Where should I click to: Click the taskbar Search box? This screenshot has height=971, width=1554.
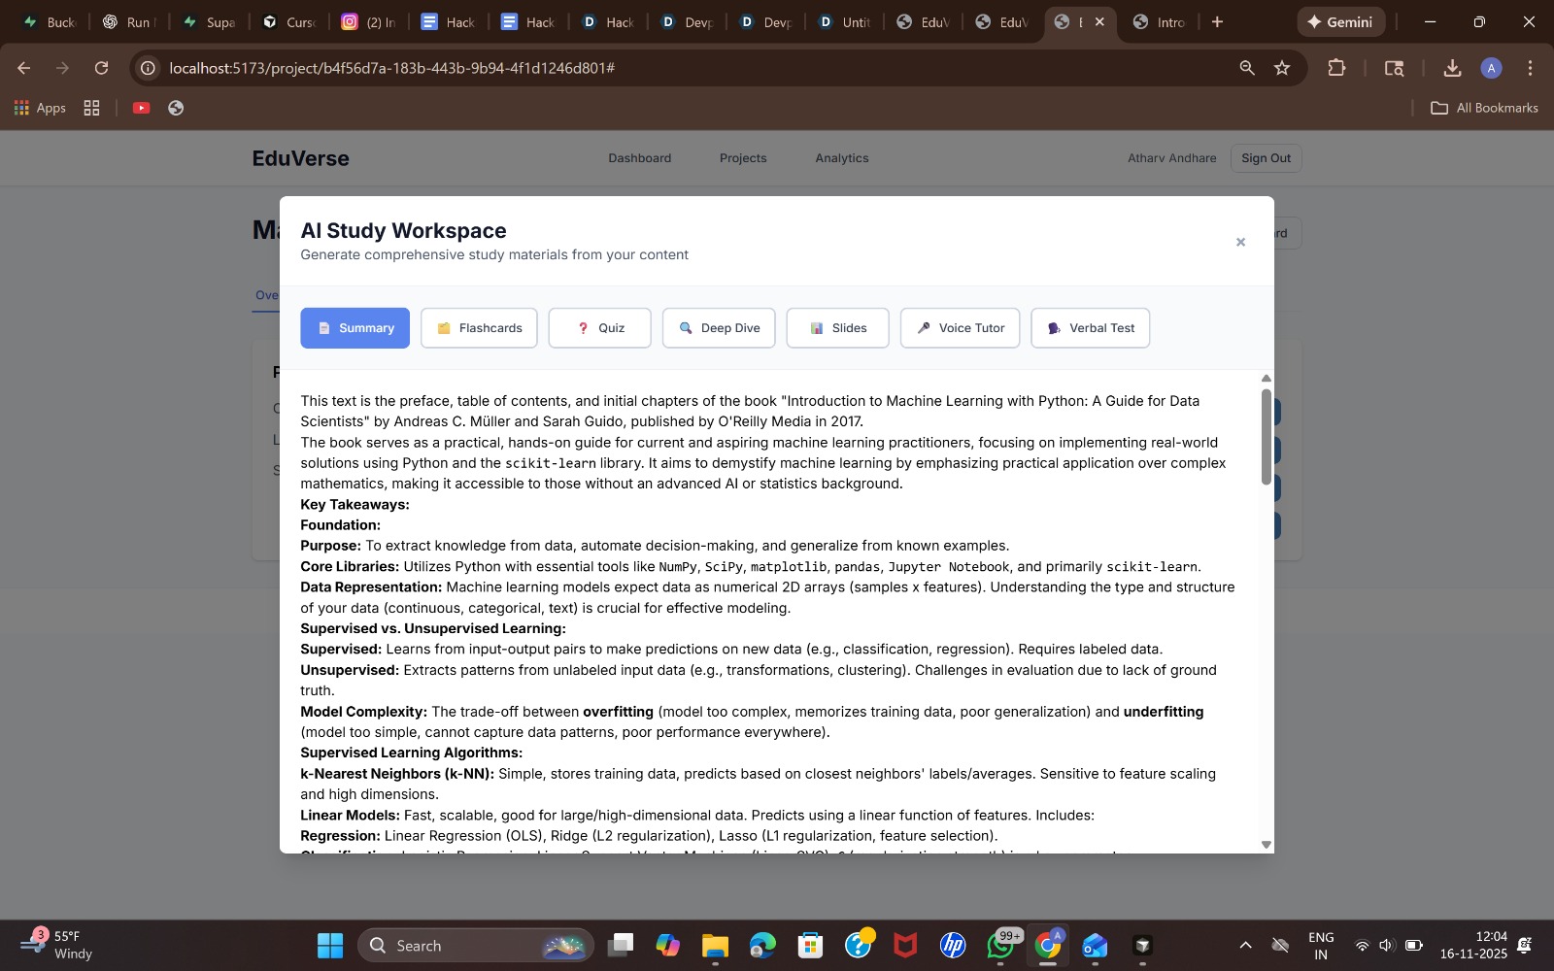pyautogui.click(x=476, y=946)
